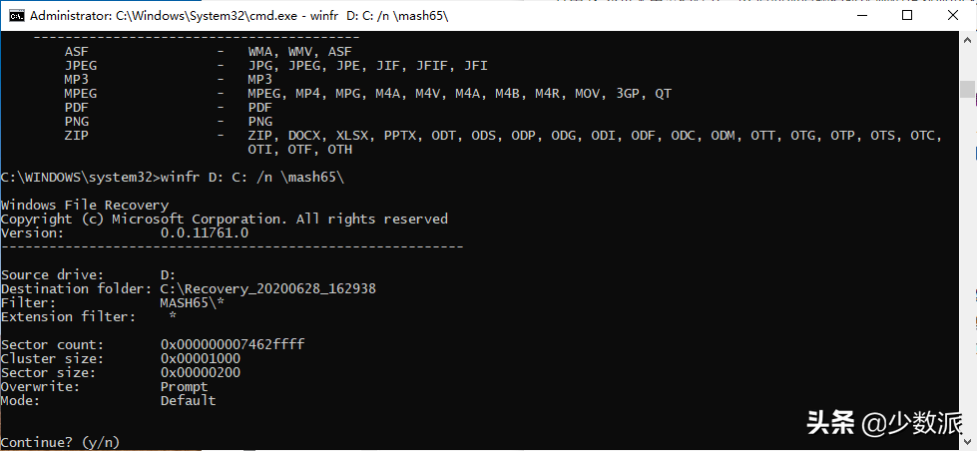This screenshot has width=977, height=451.
Task: Click the JPEG extension group label
Action: [81, 66]
